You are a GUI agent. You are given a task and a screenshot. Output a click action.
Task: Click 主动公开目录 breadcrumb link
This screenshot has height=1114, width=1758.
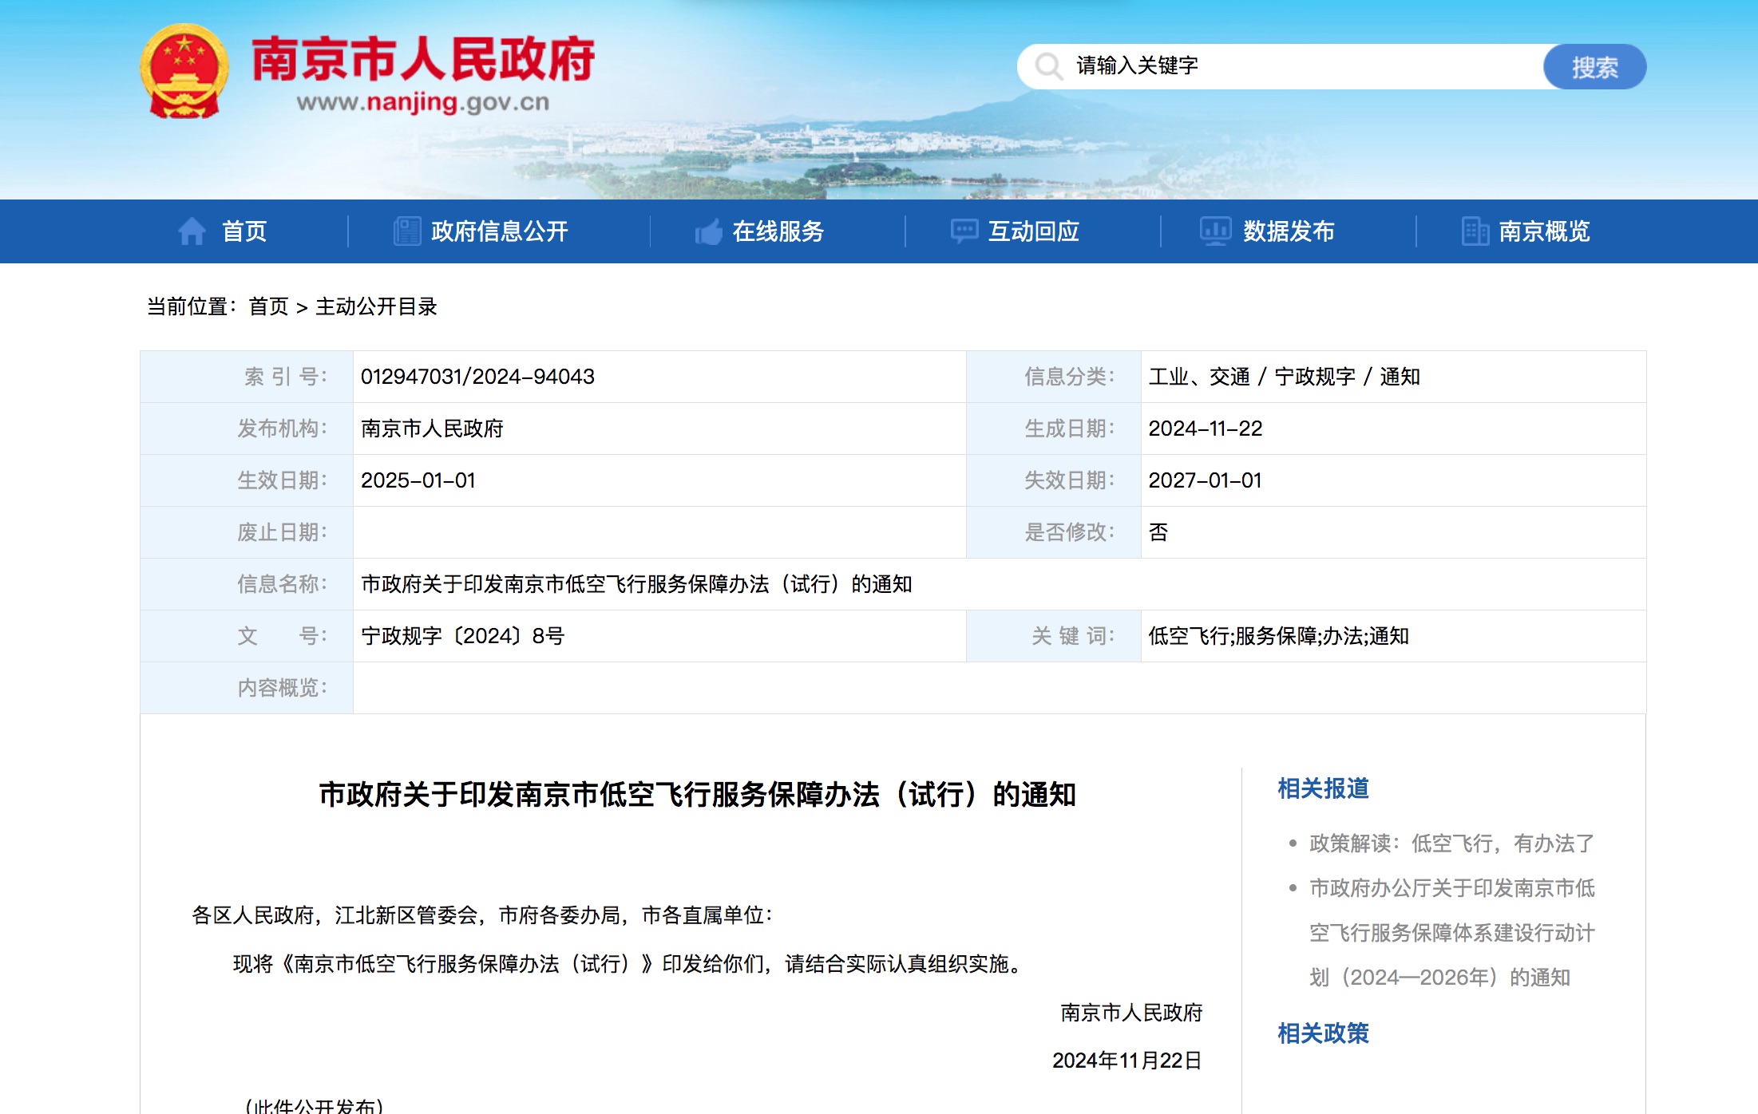tap(376, 306)
